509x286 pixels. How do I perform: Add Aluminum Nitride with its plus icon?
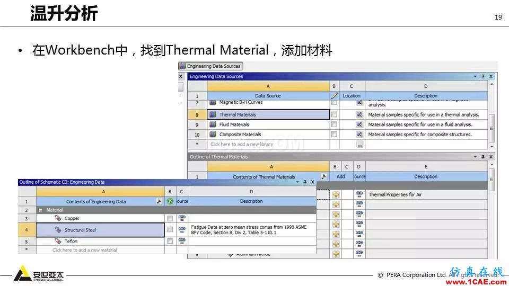(x=336, y=254)
